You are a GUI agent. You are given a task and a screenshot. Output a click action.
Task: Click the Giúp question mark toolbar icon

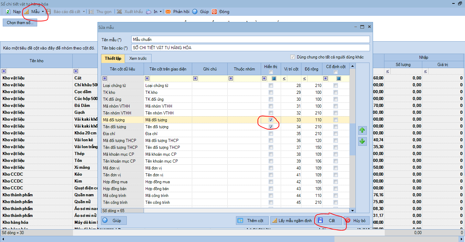(195, 12)
